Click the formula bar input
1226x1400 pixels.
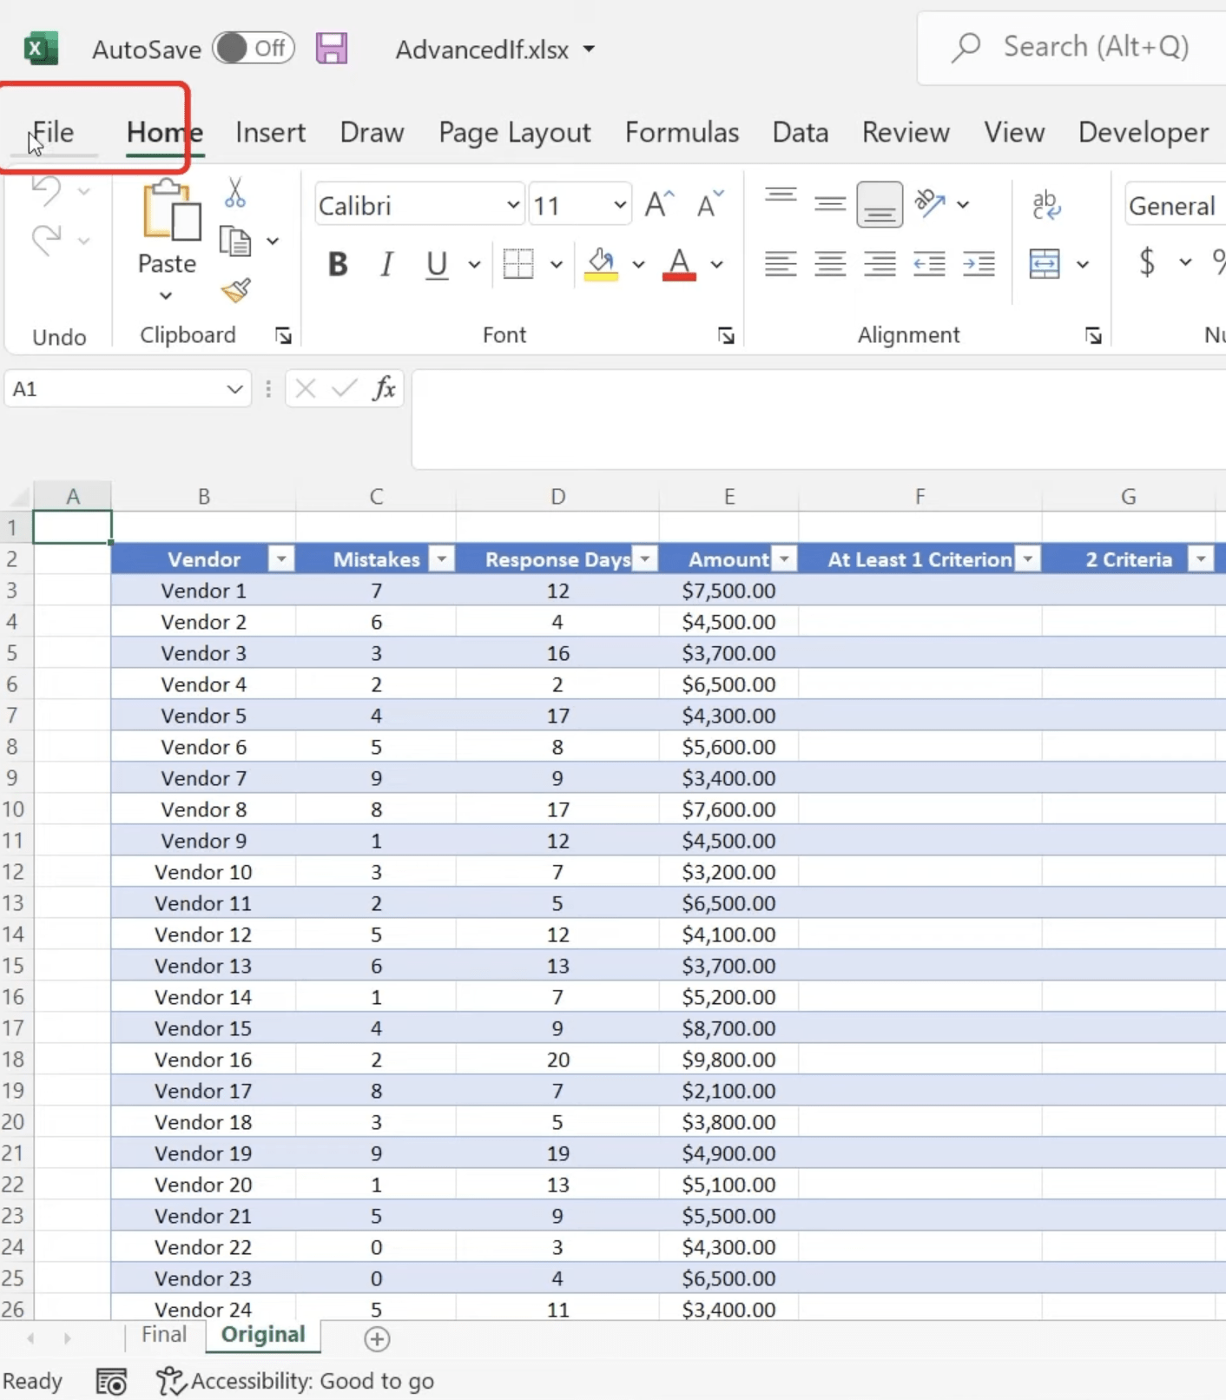819,419
